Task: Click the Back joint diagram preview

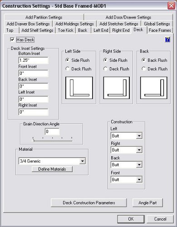Action: pos(154,88)
